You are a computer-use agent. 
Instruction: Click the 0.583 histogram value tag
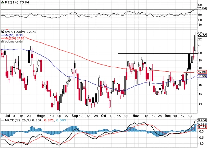(202, 125)
